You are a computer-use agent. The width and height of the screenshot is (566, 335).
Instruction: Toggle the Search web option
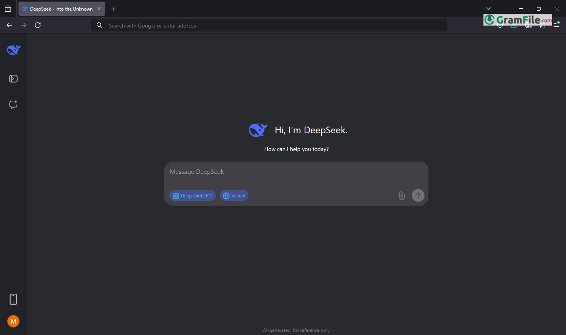234,195
